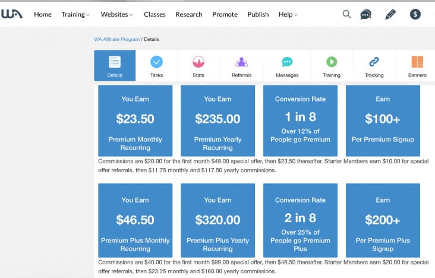The image size is (435, 278).
Task: Select the 1 in 8 Conversion Rate card
Action: point(300,121)
